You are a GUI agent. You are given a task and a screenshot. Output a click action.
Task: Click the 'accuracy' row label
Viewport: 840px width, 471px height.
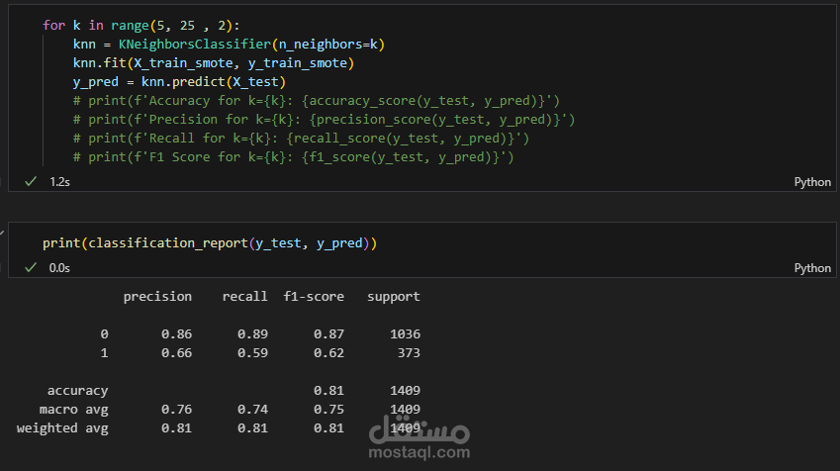click(78, 391)
